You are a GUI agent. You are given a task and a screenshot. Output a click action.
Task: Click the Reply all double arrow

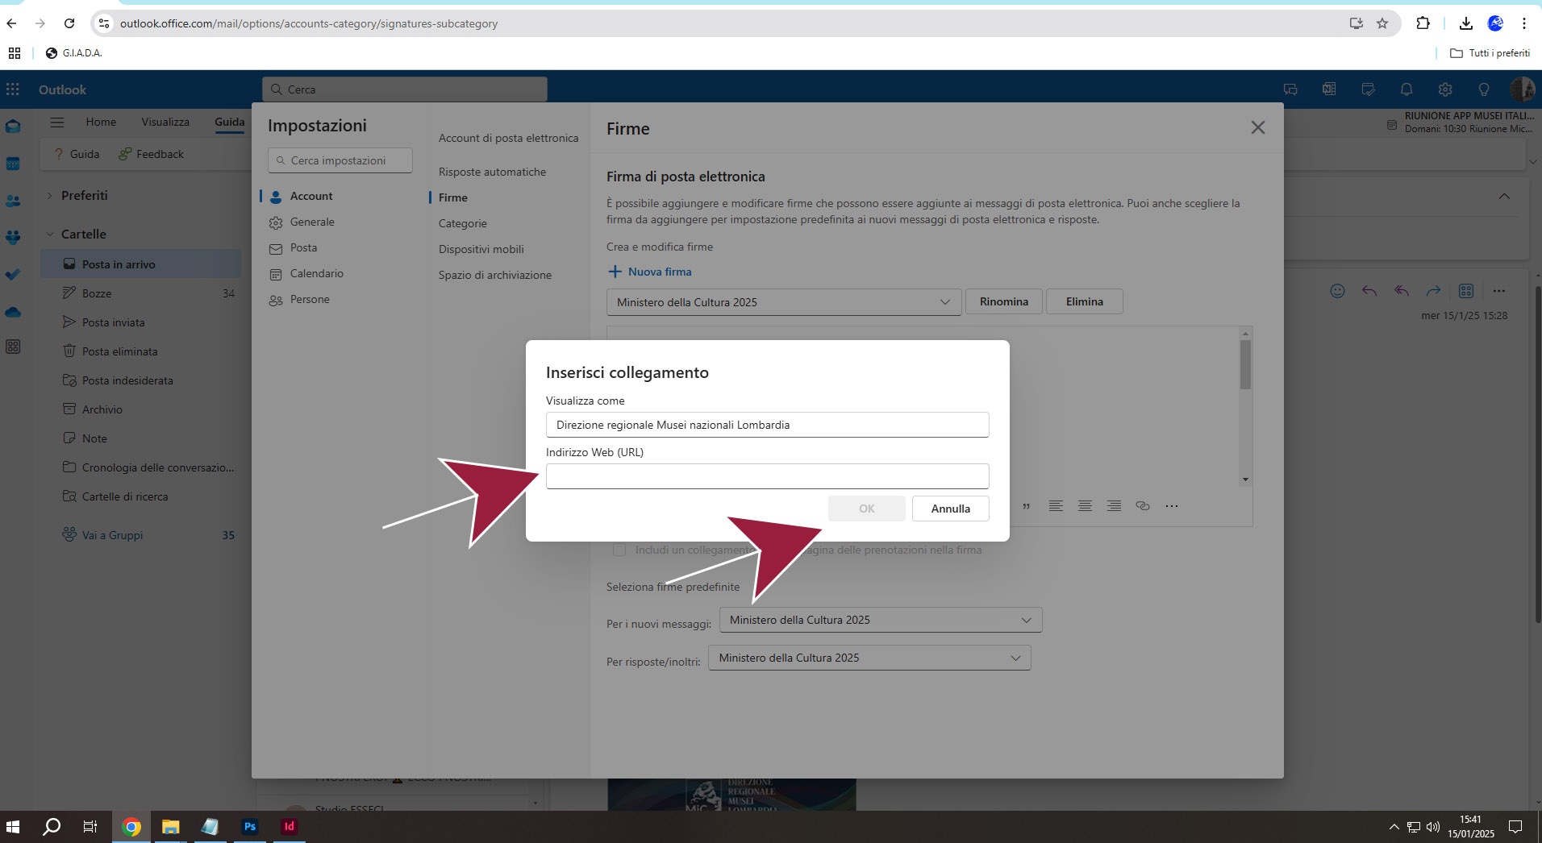[x=1402, y=291]
